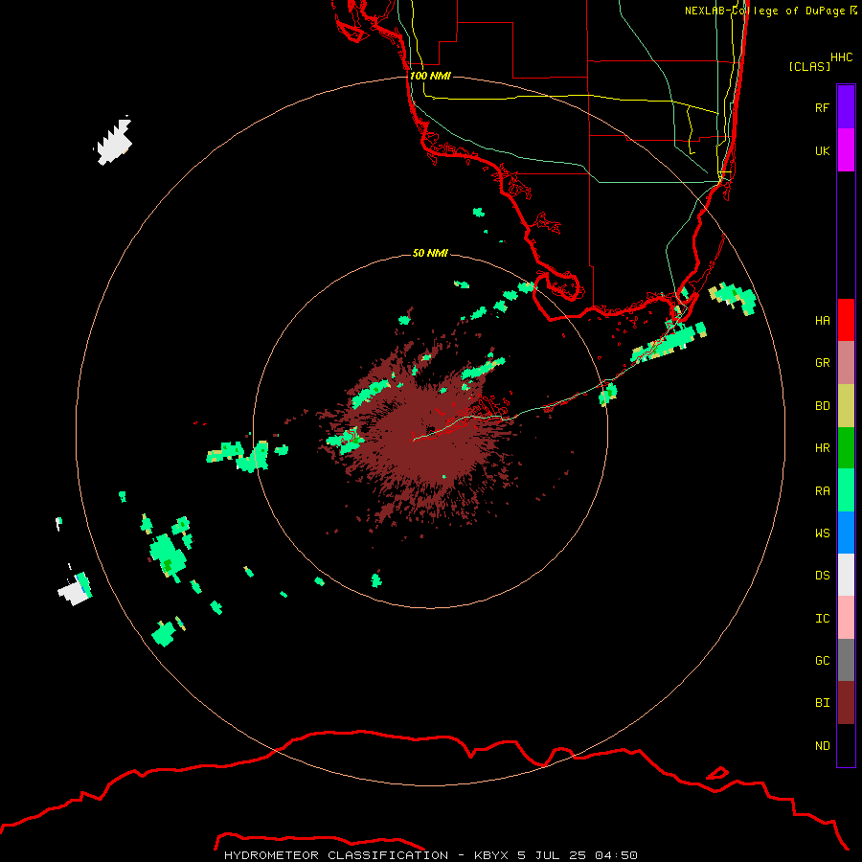Click the RF legend label
The width and height of the screenshot is (862, 862).
pos(823,107)
